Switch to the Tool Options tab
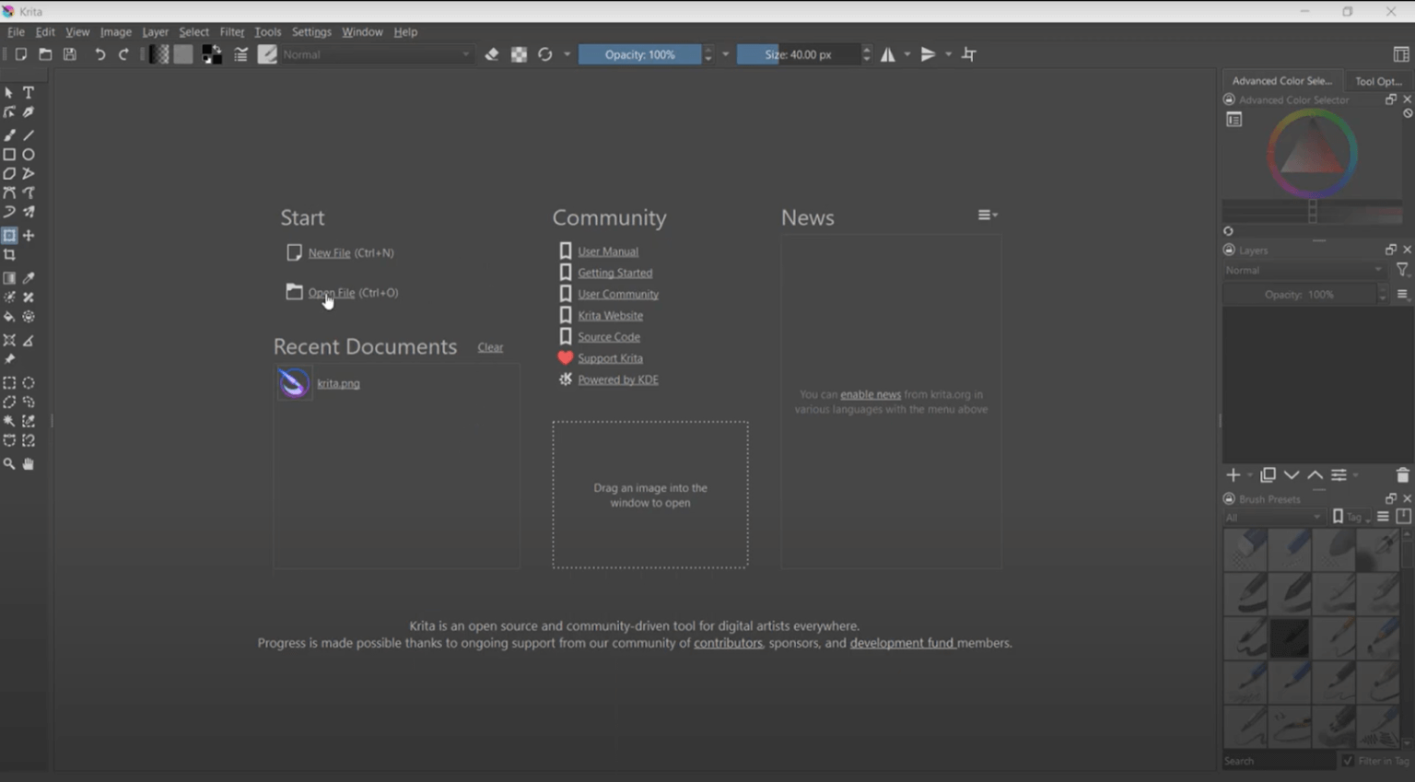Viewport: 1415px width, 782px height. (1377, 81)
